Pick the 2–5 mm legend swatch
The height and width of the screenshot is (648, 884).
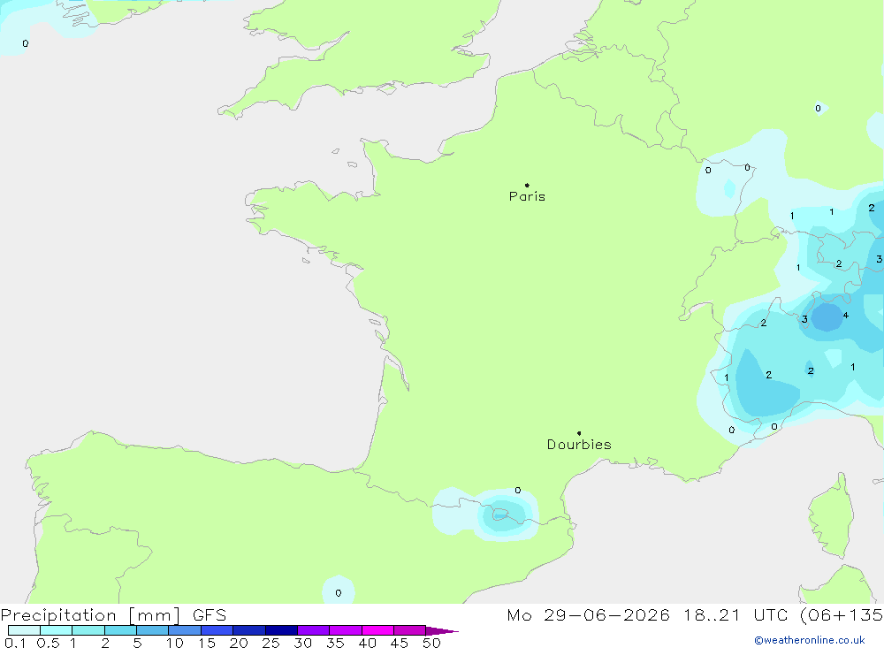click(x=120, y=630)
